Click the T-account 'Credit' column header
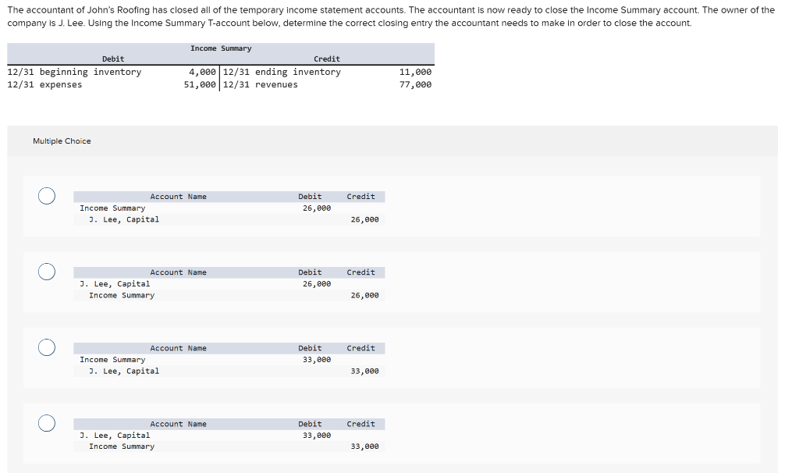This screenshot has height=473, width=799. click(327, 59)
